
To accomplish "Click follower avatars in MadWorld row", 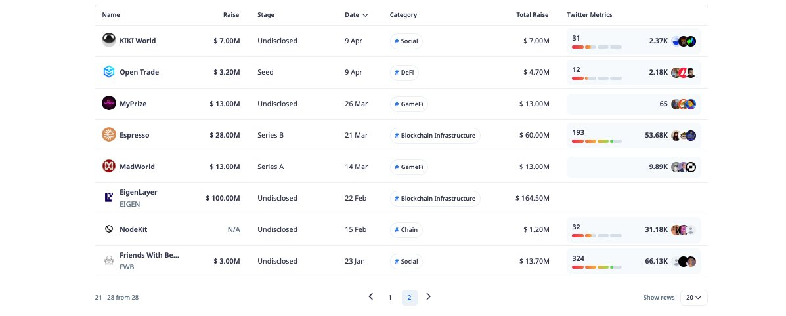I will [x=684, y=167].
